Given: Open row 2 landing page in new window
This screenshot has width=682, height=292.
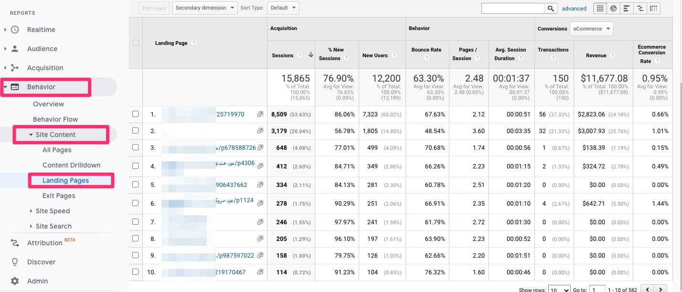Looking at the screenshot, I should 260,131.
